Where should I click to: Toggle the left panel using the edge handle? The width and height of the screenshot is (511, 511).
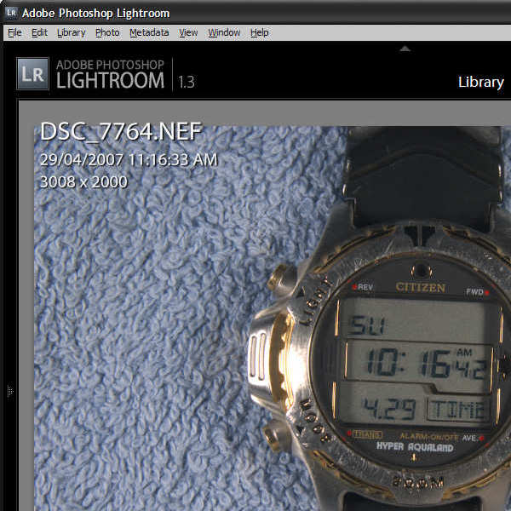[x=9, y=390]
